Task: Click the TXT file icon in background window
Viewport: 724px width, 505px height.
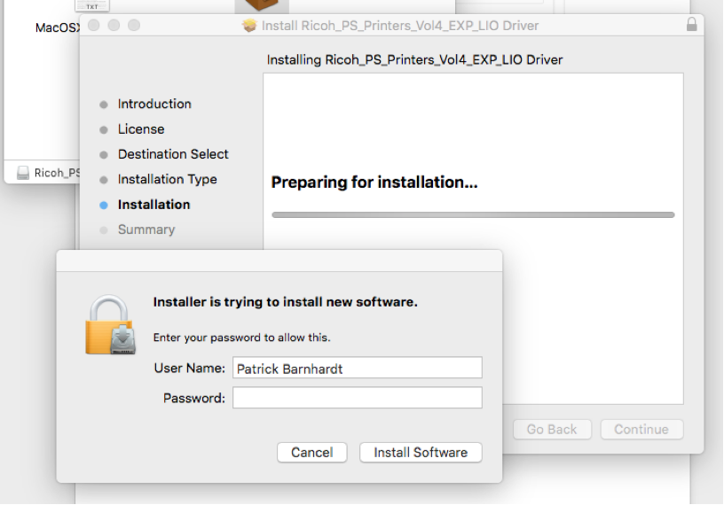Action: pyautogui.click(x=92, y=5)
